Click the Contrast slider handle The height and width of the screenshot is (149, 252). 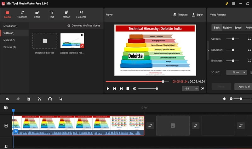point(233,39)
